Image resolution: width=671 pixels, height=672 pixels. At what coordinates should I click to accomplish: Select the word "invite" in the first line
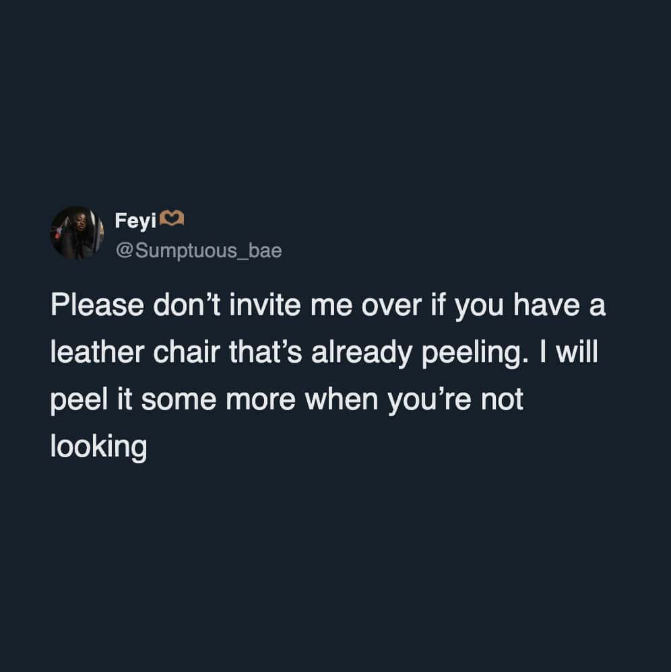[x=265, y=305]
